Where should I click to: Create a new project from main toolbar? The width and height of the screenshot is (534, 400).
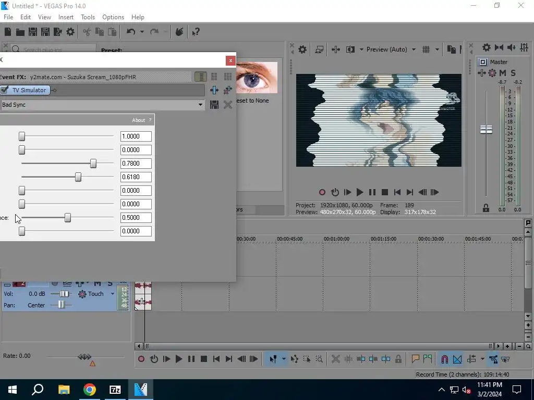pyautogui.click(x=7, y=32)
